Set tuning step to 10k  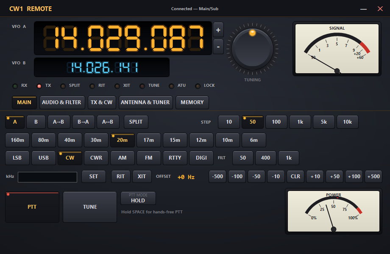tap(348, 122)
